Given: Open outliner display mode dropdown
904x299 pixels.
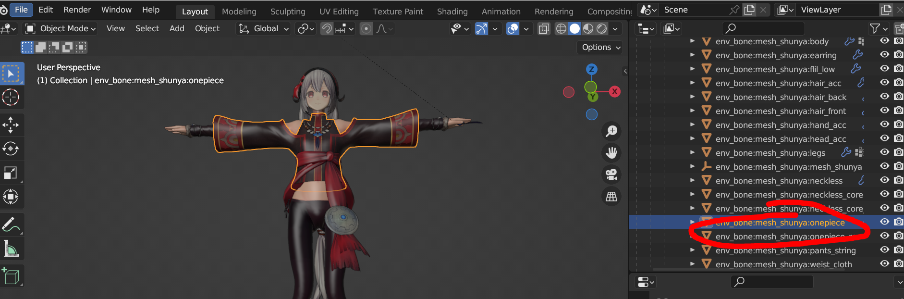Looking at the screenshot, I should [x=646, y=29].
